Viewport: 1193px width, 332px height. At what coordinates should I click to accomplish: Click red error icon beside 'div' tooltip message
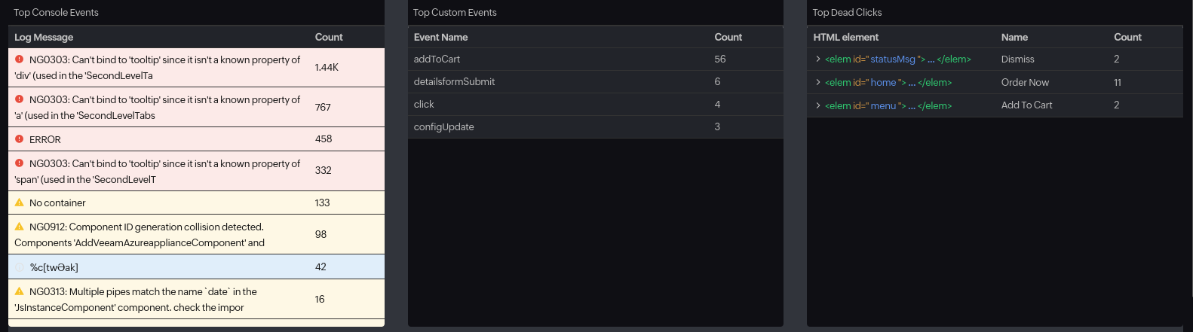[20, 59]
